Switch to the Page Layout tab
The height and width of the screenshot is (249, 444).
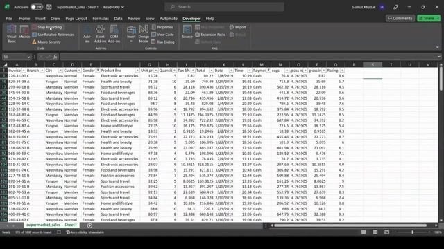coord(76,19)
